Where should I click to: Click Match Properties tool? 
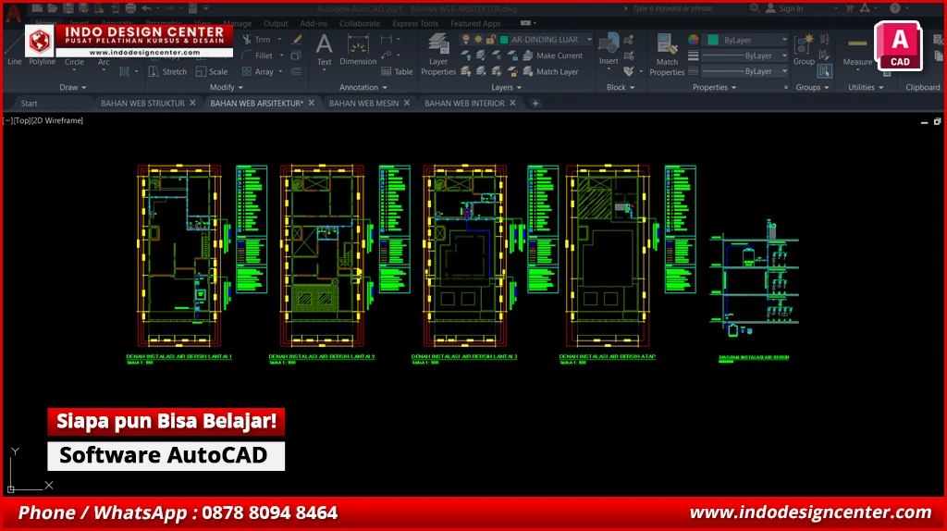[x=667, y=55]
